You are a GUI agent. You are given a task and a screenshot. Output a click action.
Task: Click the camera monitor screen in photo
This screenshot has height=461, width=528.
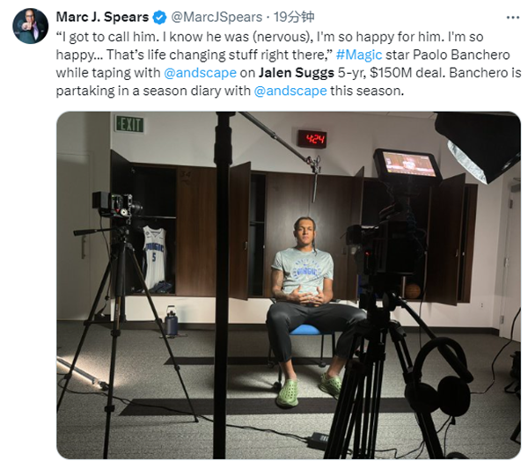407,164
